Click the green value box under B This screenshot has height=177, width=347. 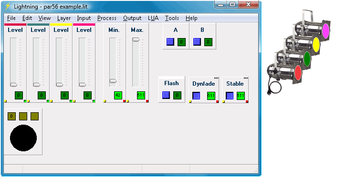click(208, 42)
